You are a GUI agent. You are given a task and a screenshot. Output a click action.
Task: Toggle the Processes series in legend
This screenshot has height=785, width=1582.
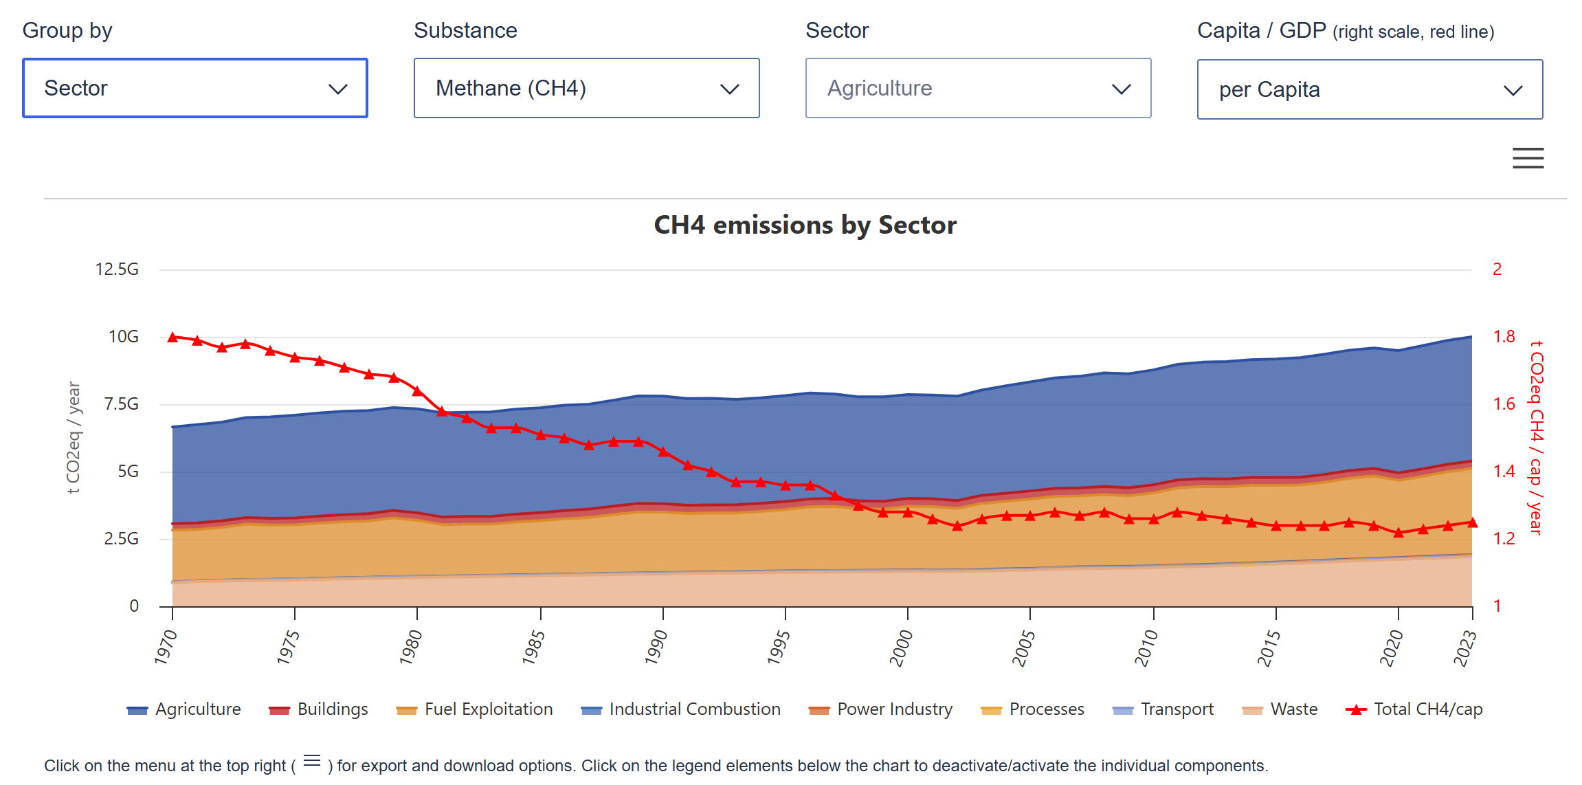(x=1046, y=709)
